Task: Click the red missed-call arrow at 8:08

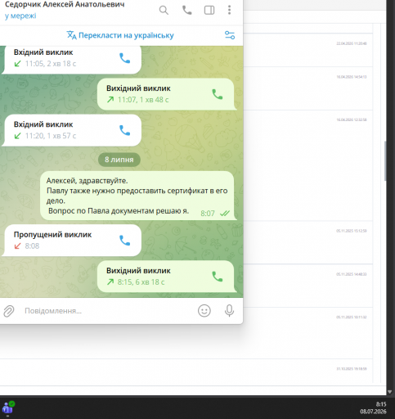Action: [17, 246]
